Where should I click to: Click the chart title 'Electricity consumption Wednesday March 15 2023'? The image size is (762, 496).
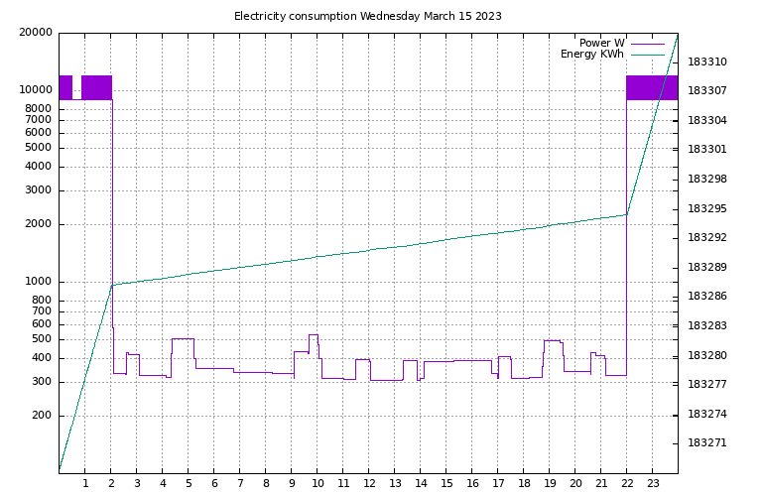coord(367,16)
